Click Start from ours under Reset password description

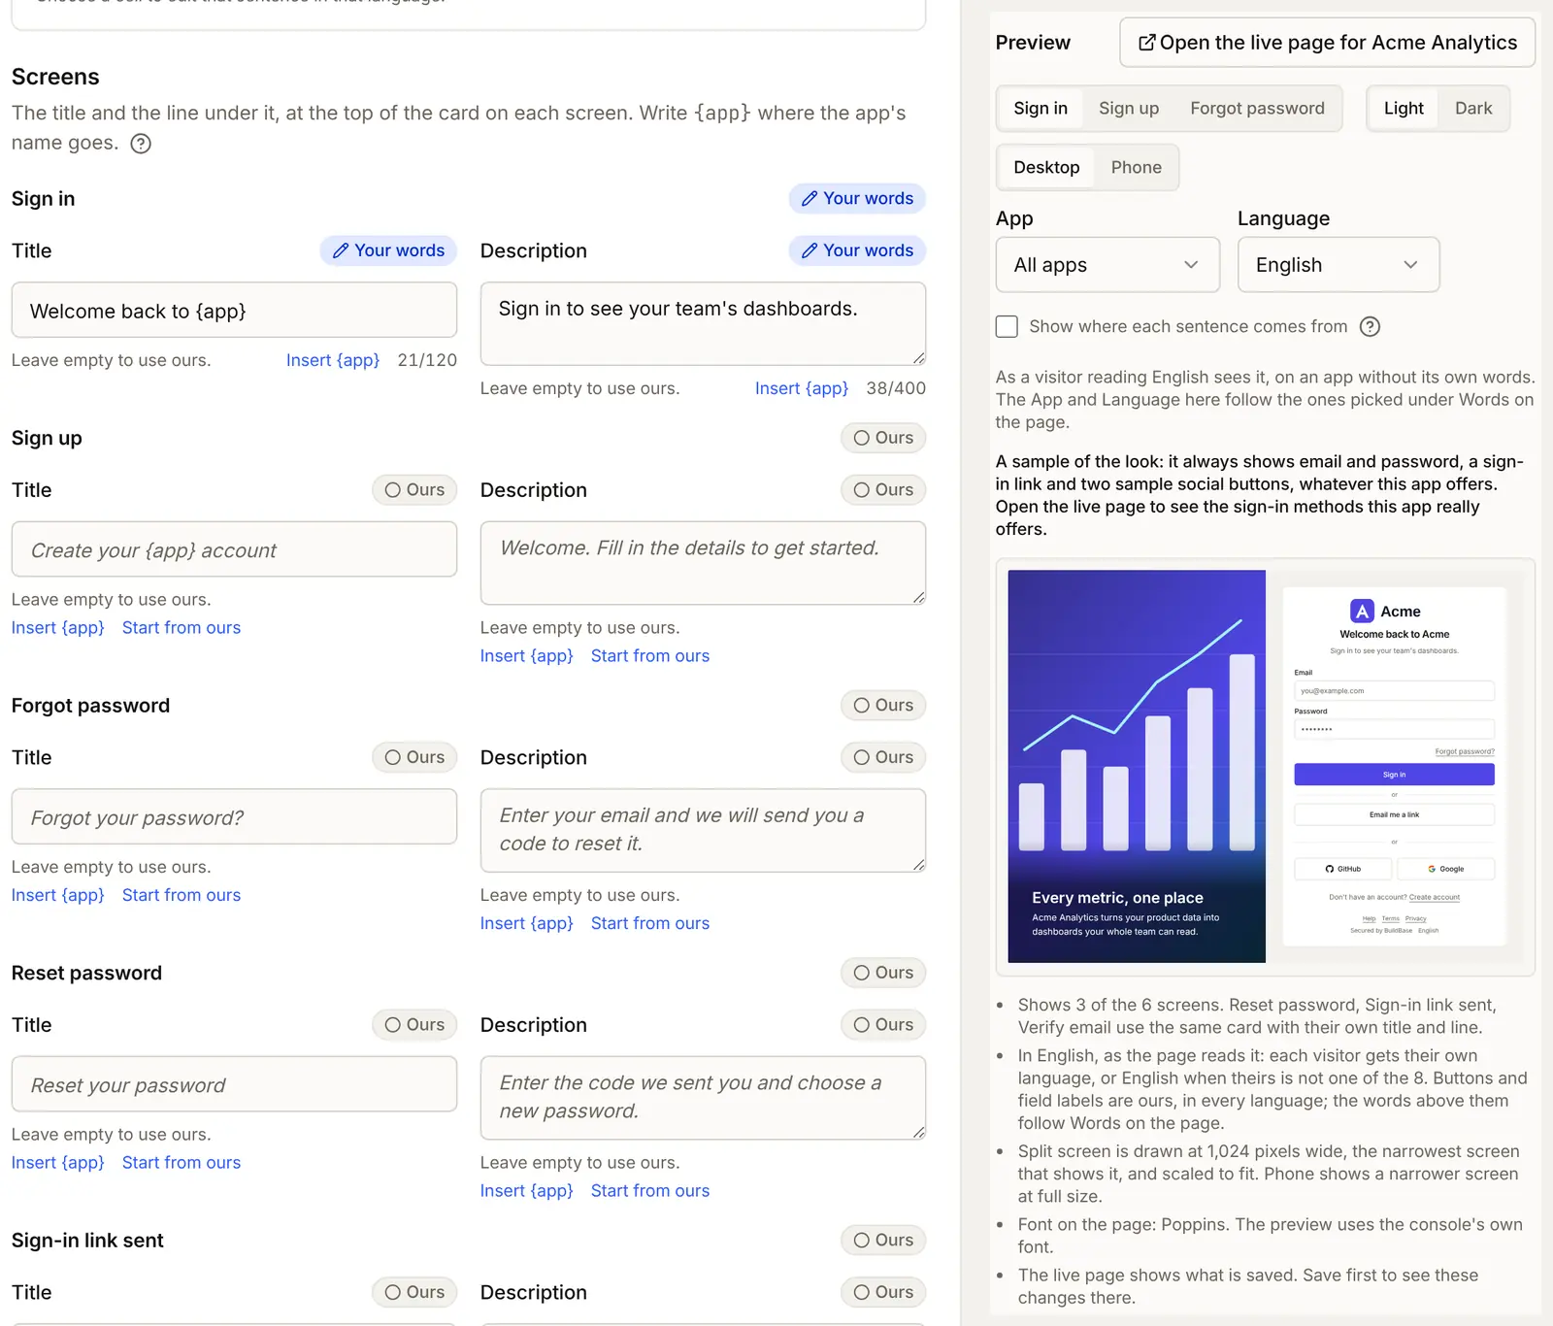click(650, 1191)
